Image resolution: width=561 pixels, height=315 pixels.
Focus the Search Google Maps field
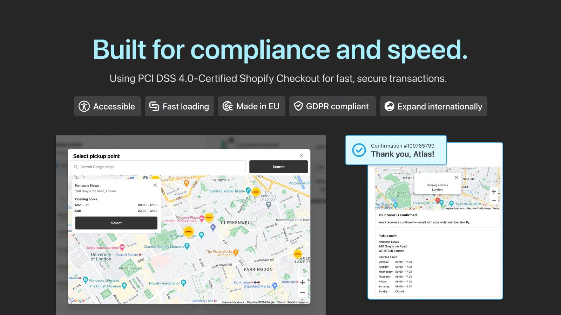point(158,167)
